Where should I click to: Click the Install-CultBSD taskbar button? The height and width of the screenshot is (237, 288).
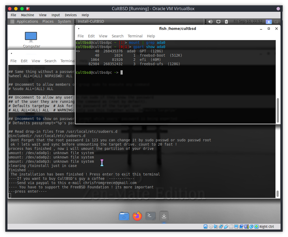tap(91, 21)
